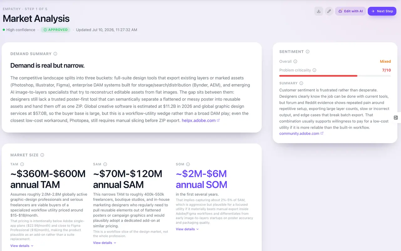Viewport: 401px width, 251px height.
Task: Click the 'Demand is real but narrow.' heading
Action: tap(47, 66)
